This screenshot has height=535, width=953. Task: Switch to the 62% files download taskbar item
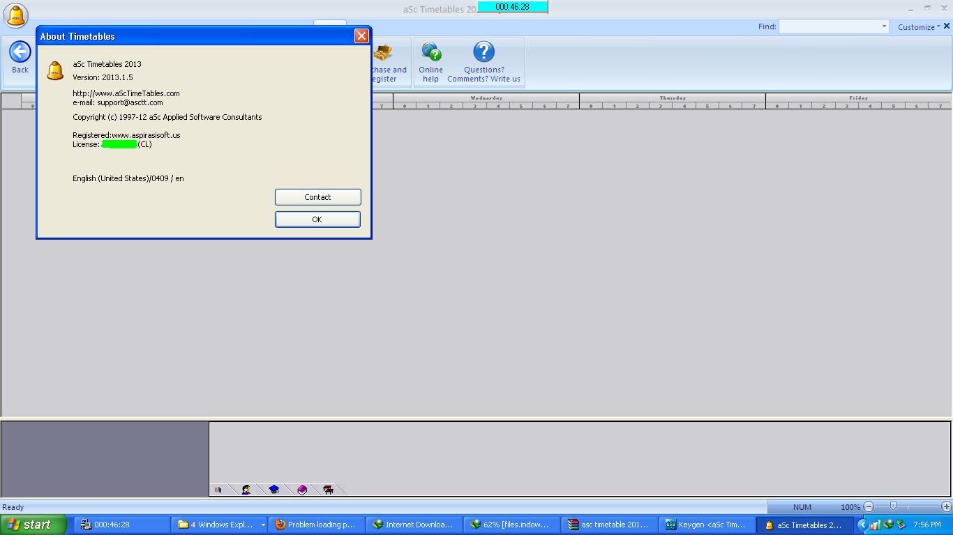[x=511, y=525]
